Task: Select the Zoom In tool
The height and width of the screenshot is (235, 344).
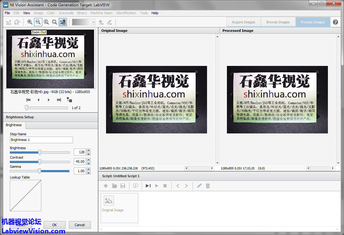Action: coord(30,22)
